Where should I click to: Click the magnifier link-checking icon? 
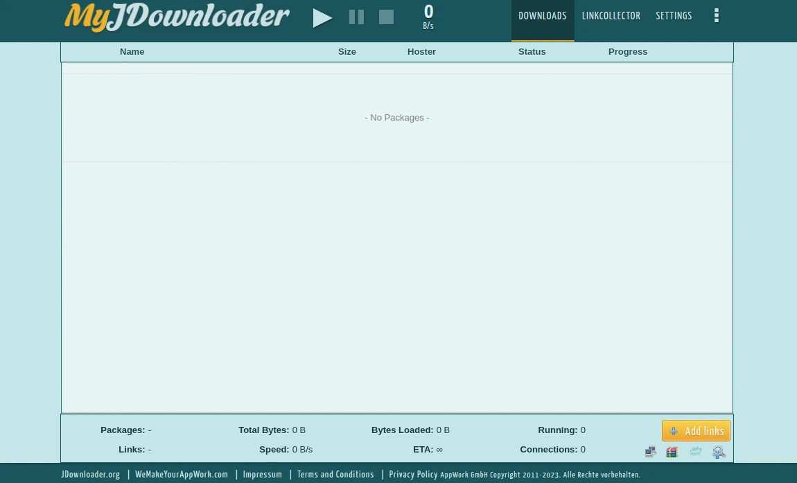[x=719, y=452]
